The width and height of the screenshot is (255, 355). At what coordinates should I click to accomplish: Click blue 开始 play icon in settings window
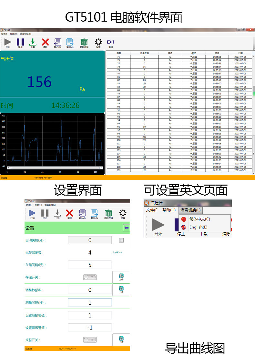pyautogui.click(x=32, y=213)
